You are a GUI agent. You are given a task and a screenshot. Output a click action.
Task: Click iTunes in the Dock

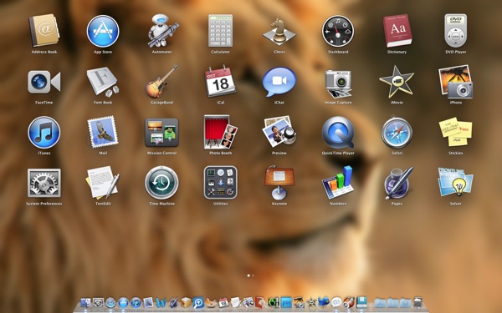click(136, 303)
